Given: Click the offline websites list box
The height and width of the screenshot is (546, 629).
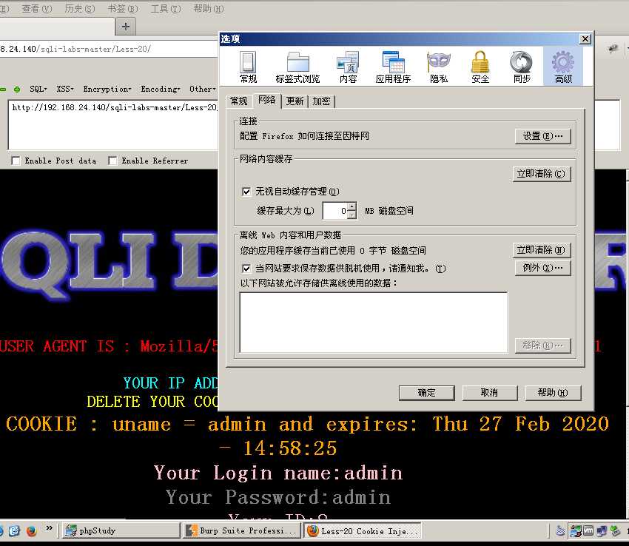Looking at the screenshot, I should click(374, 323).
